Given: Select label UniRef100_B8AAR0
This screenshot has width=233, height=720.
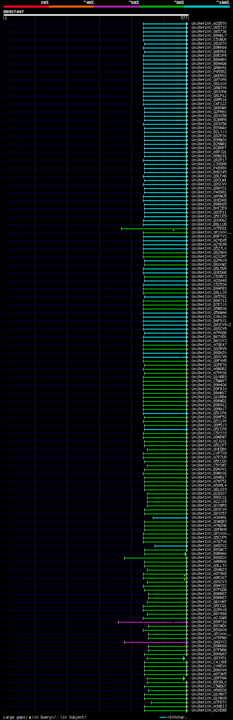Looking at the screenshot, I should [209, 60].
